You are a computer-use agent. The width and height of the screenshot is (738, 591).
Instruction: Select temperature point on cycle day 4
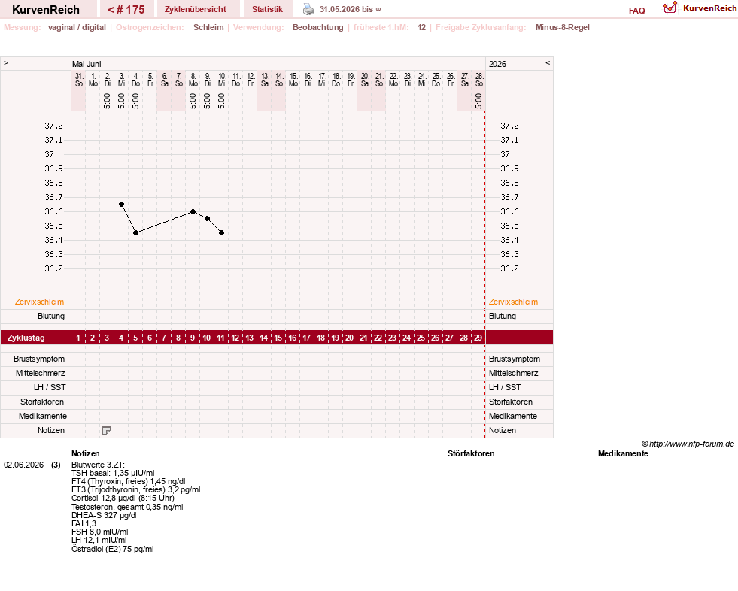[x=121, y=205]
